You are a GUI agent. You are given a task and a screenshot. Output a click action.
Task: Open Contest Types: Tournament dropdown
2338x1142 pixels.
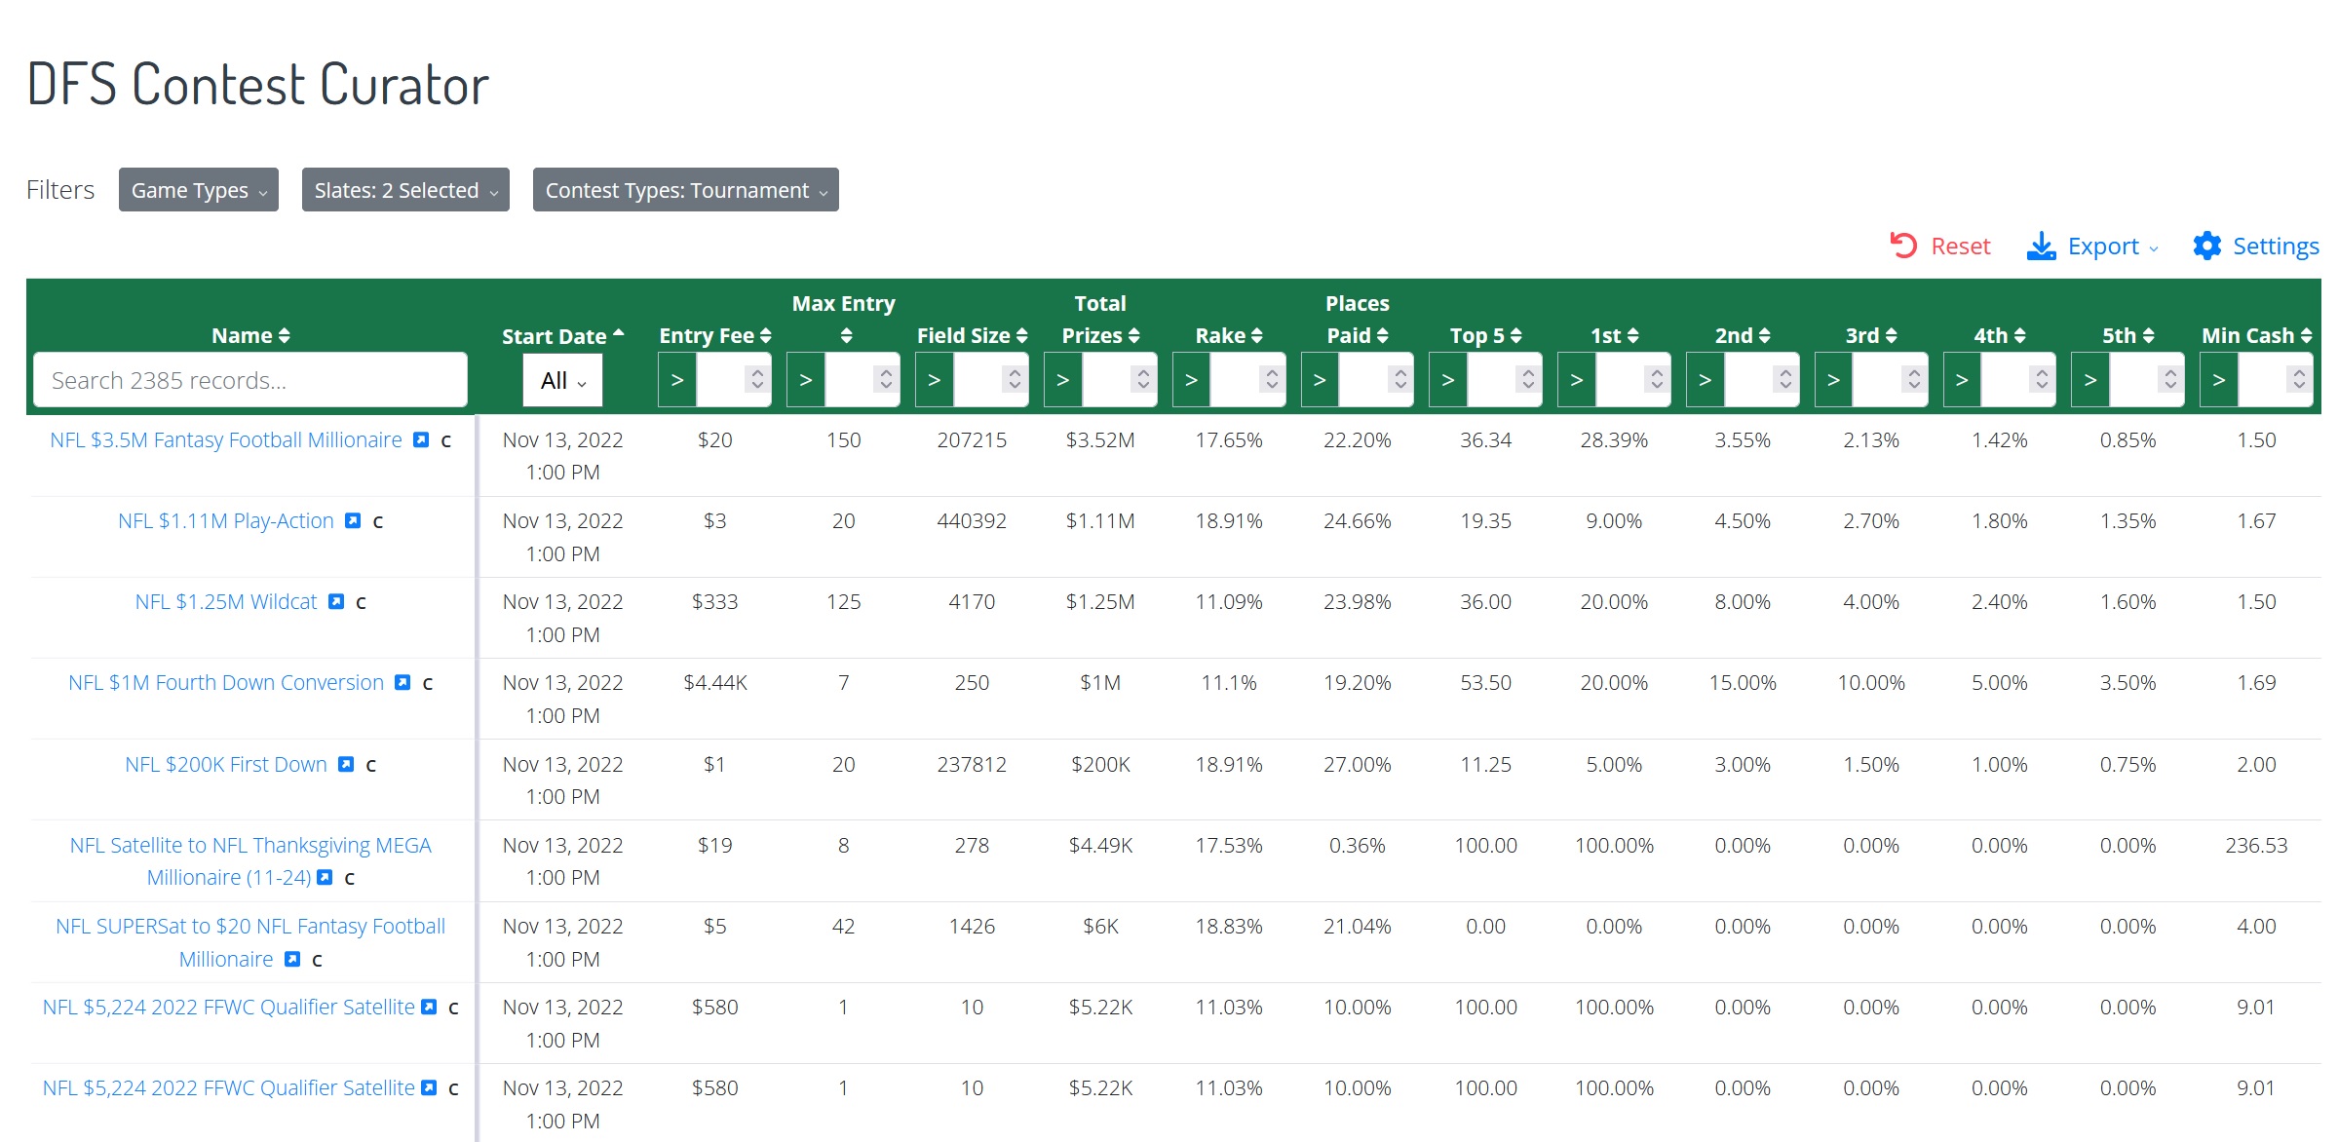tap(686, 190)
